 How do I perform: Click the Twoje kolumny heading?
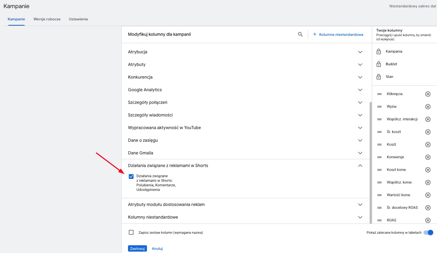pyautogui.click(x=389, y=31)
